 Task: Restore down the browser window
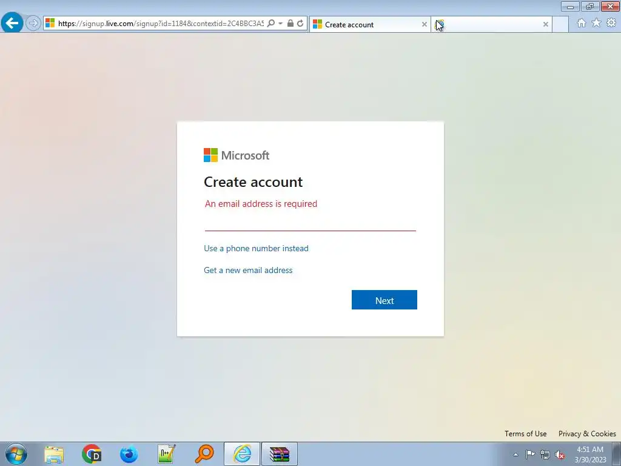click(x=589, y=6)
